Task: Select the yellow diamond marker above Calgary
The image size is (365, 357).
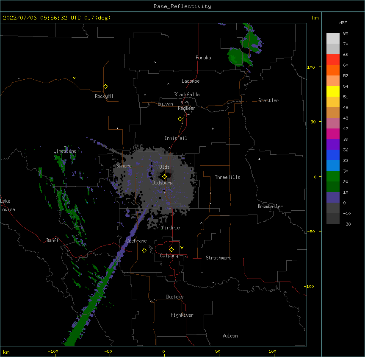Action: coord(171,250)
